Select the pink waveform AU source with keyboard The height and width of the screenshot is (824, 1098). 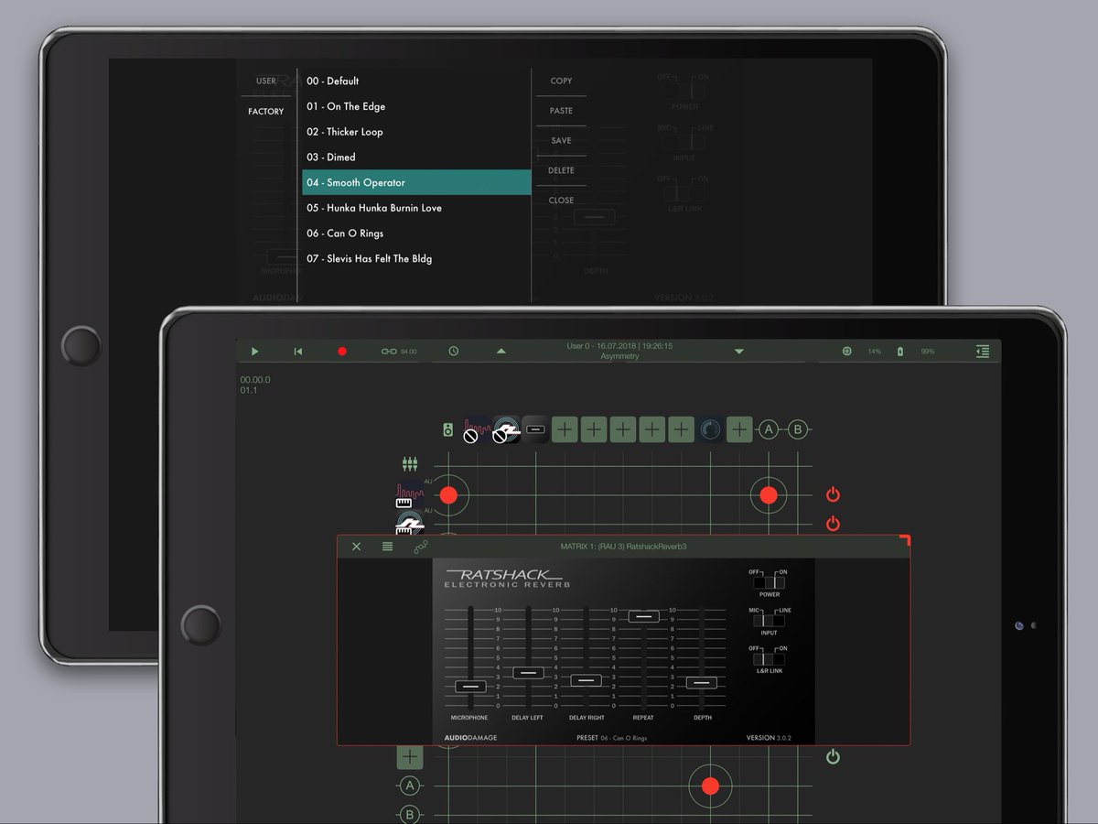[x=409, y=495]
